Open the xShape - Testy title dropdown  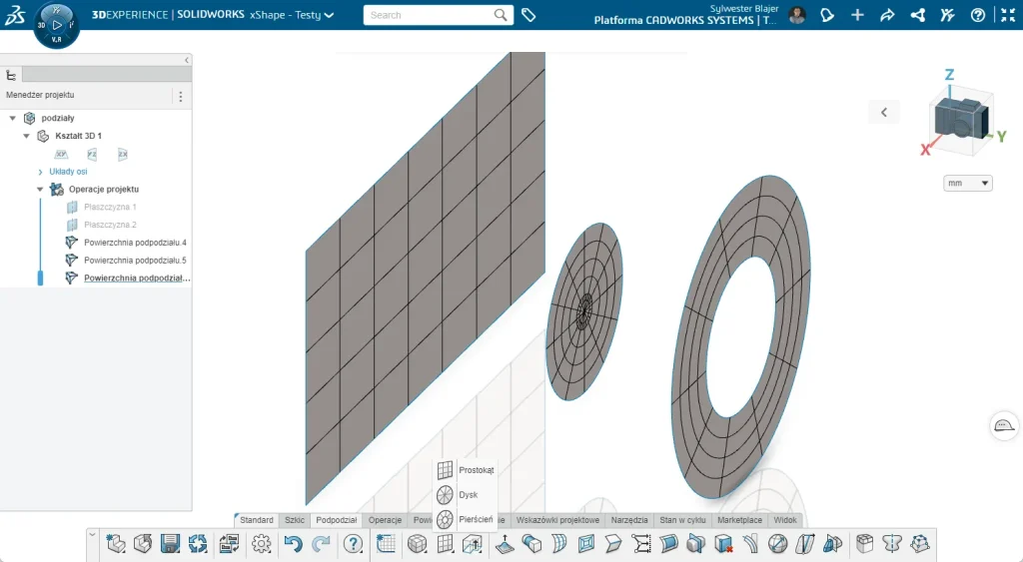(330, 15)
